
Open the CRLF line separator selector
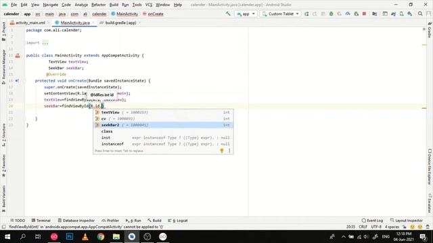pyautogui.click(x=363, y=227)
